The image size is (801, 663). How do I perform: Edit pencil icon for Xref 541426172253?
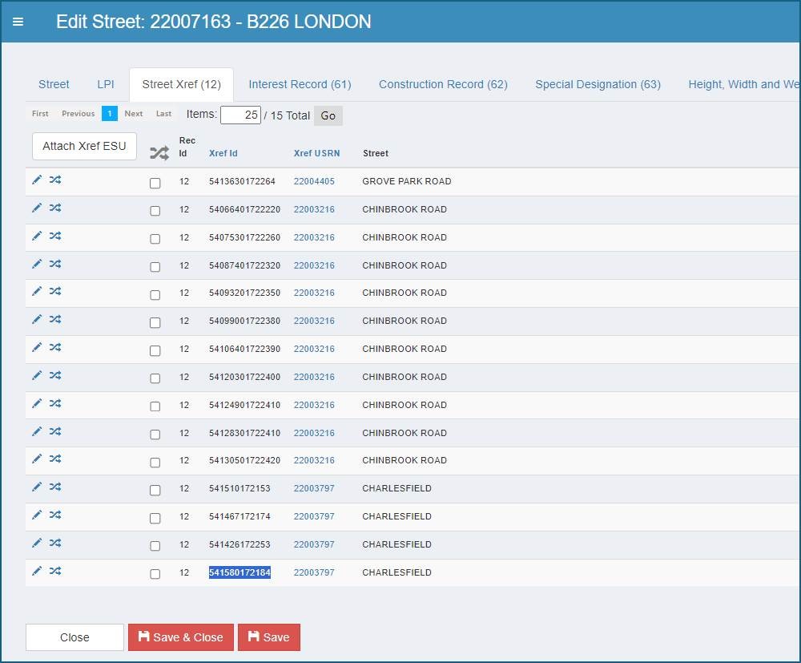tap(37, 543)
